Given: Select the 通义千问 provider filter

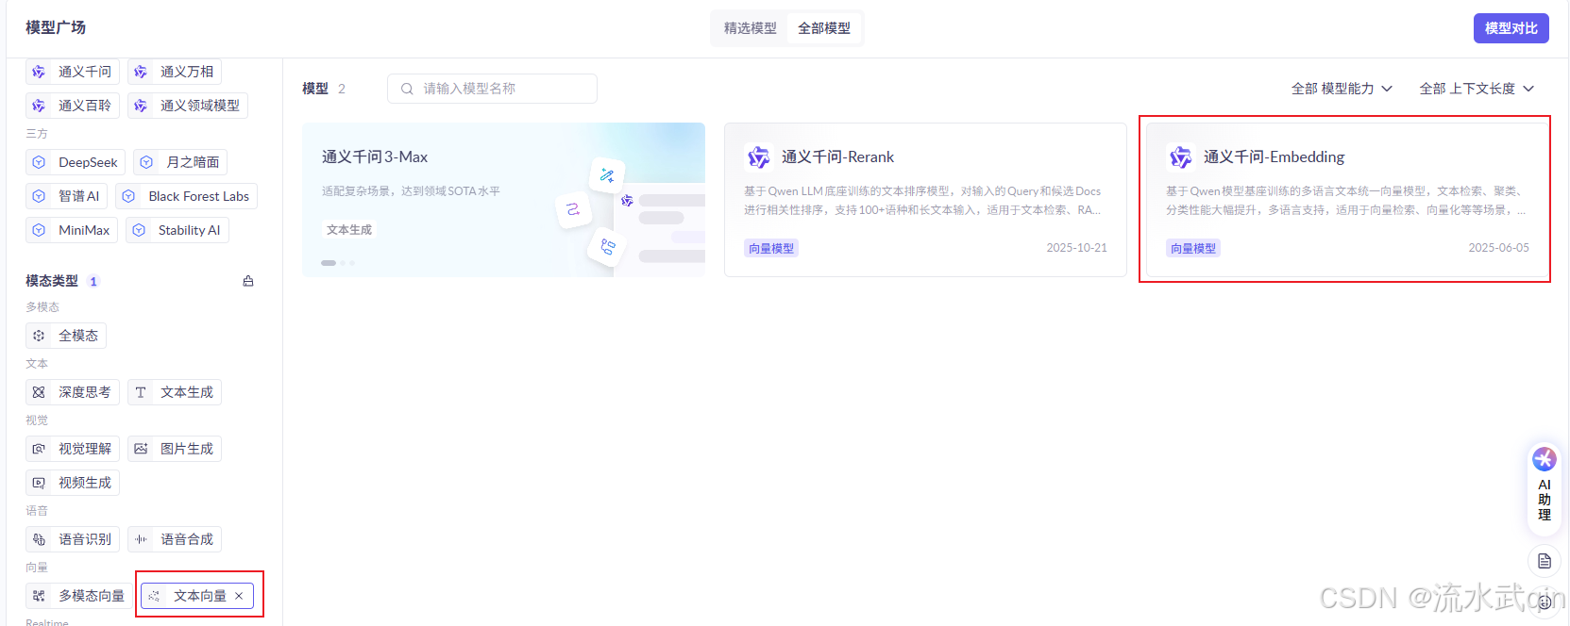Looking at the screenshot, I should coord(73,72).
